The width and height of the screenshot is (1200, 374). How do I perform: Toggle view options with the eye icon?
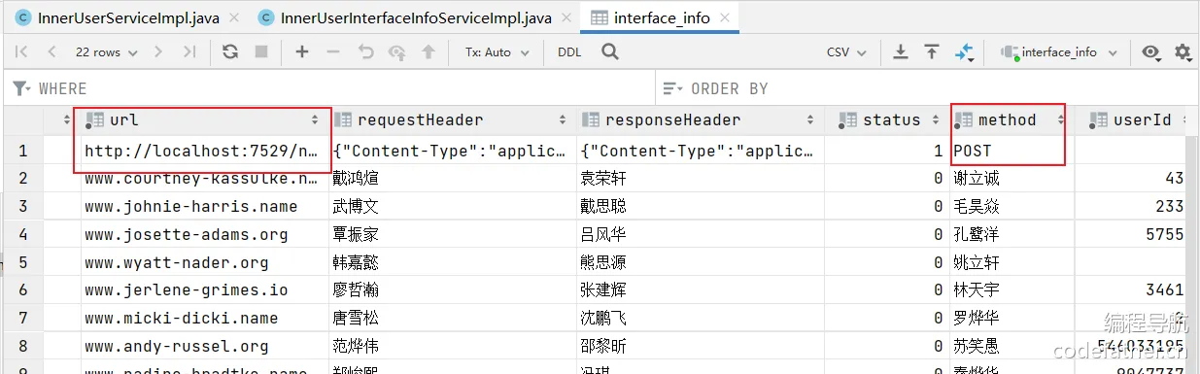1151,52
